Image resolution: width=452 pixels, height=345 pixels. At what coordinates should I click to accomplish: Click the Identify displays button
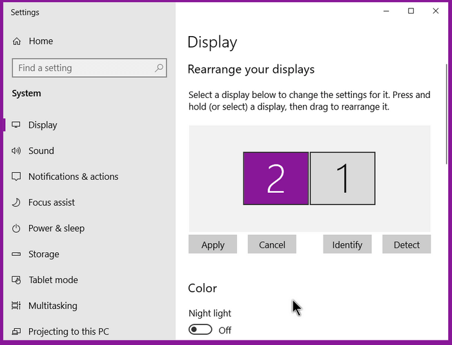coord(347,244)
